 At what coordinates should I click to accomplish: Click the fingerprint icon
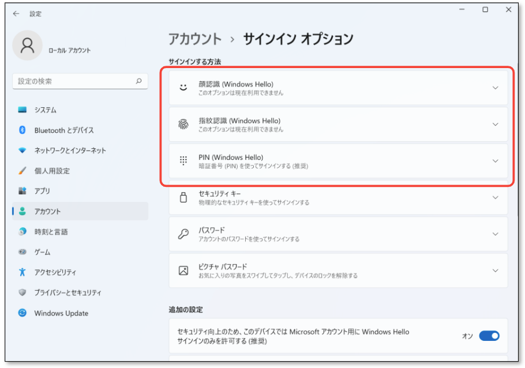[183, 124]
